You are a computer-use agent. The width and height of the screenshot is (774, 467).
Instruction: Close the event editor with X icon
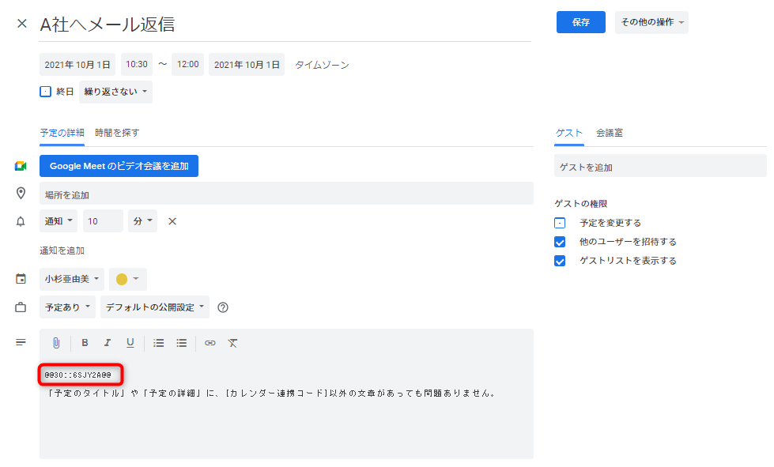pos(21,23)
